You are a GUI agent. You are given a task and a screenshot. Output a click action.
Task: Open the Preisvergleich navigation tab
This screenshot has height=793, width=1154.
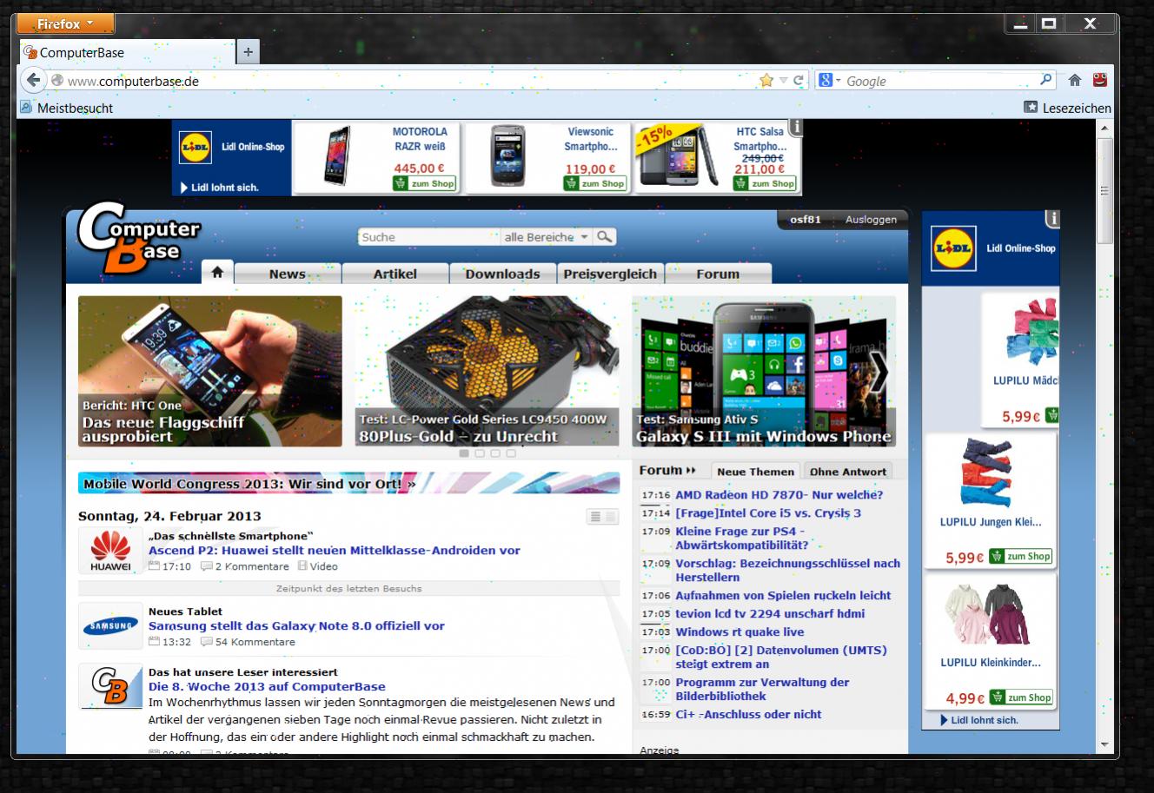click(x=610, y=274)
